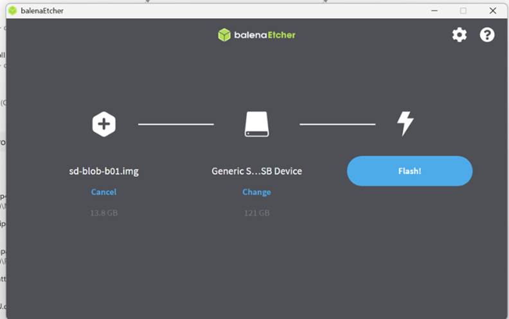Click the drive icon in the center
This screenshot has width=509, height=319.
(x=256, y=124)
